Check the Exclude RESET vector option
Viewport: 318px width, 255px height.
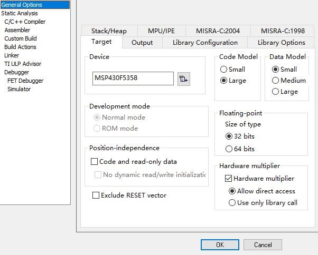(96, 195)
